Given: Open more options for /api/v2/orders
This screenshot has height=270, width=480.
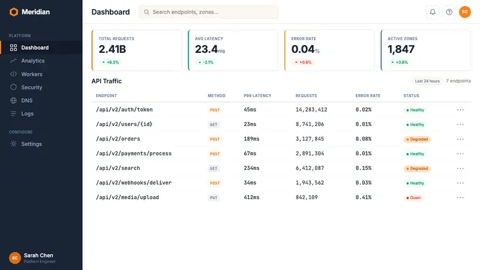Looking at the screenshot, I should tap(460, 139).
